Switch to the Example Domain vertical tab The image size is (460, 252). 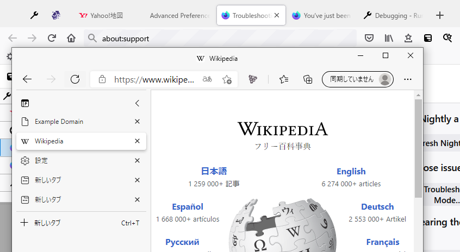81,122
